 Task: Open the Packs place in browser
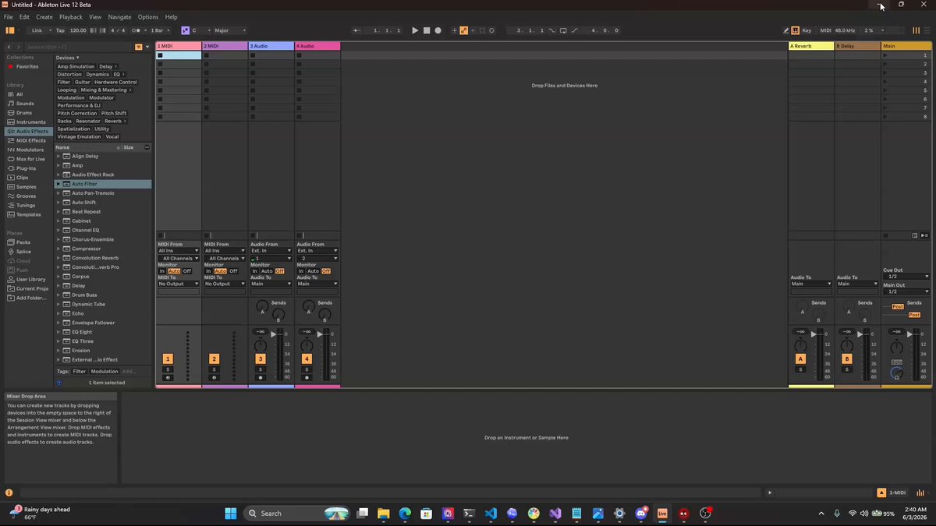pyautogui.click(x=23, y=242)
